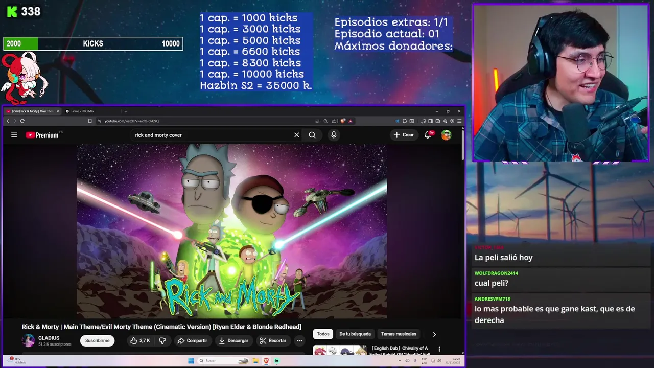654x368 pixels.
Task: Open File Explorer from the taskbar
Action: (x=256, y=360)
